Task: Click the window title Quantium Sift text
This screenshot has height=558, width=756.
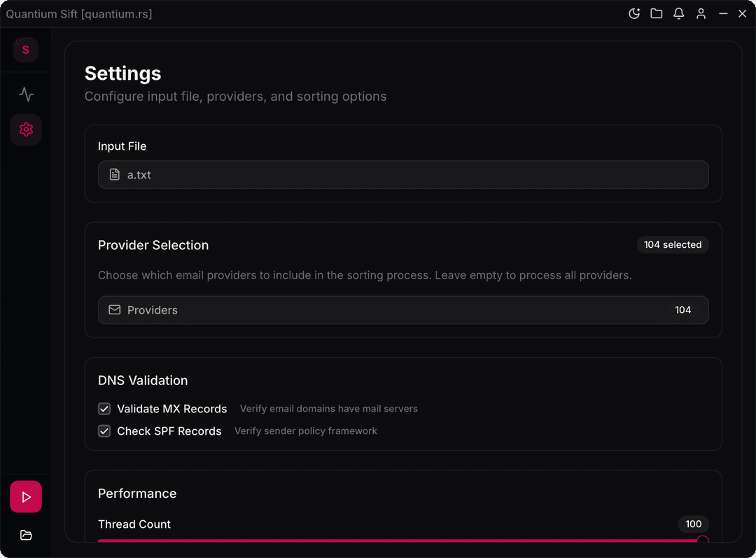Action: (79, 14)
